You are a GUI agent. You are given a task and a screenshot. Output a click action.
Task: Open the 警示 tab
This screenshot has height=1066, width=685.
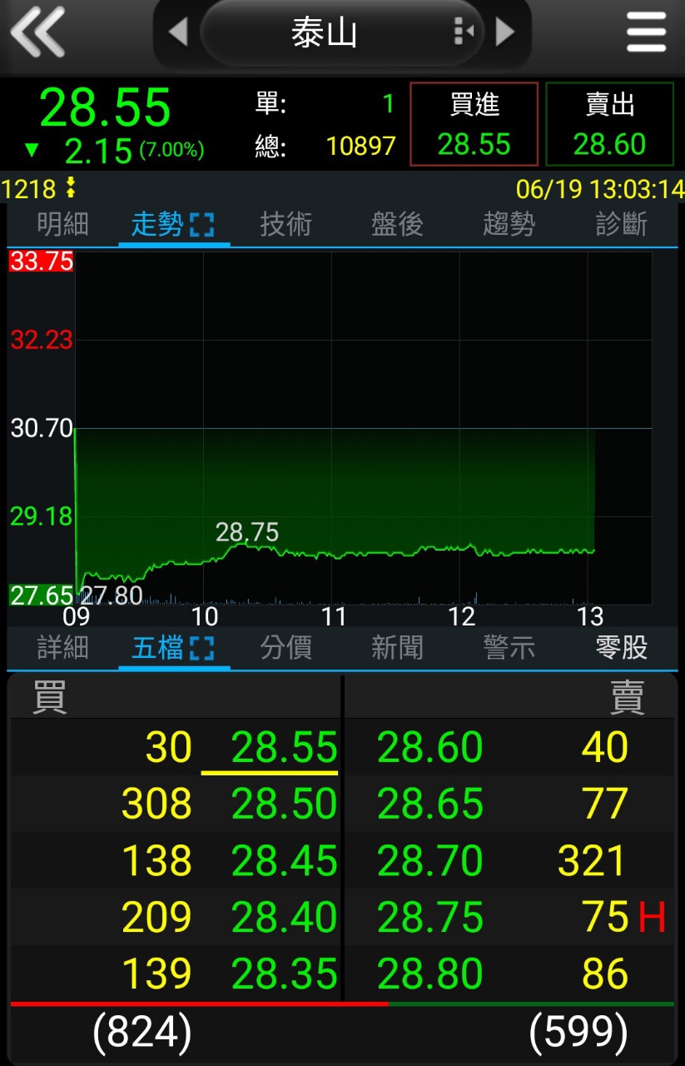(509, 648)
